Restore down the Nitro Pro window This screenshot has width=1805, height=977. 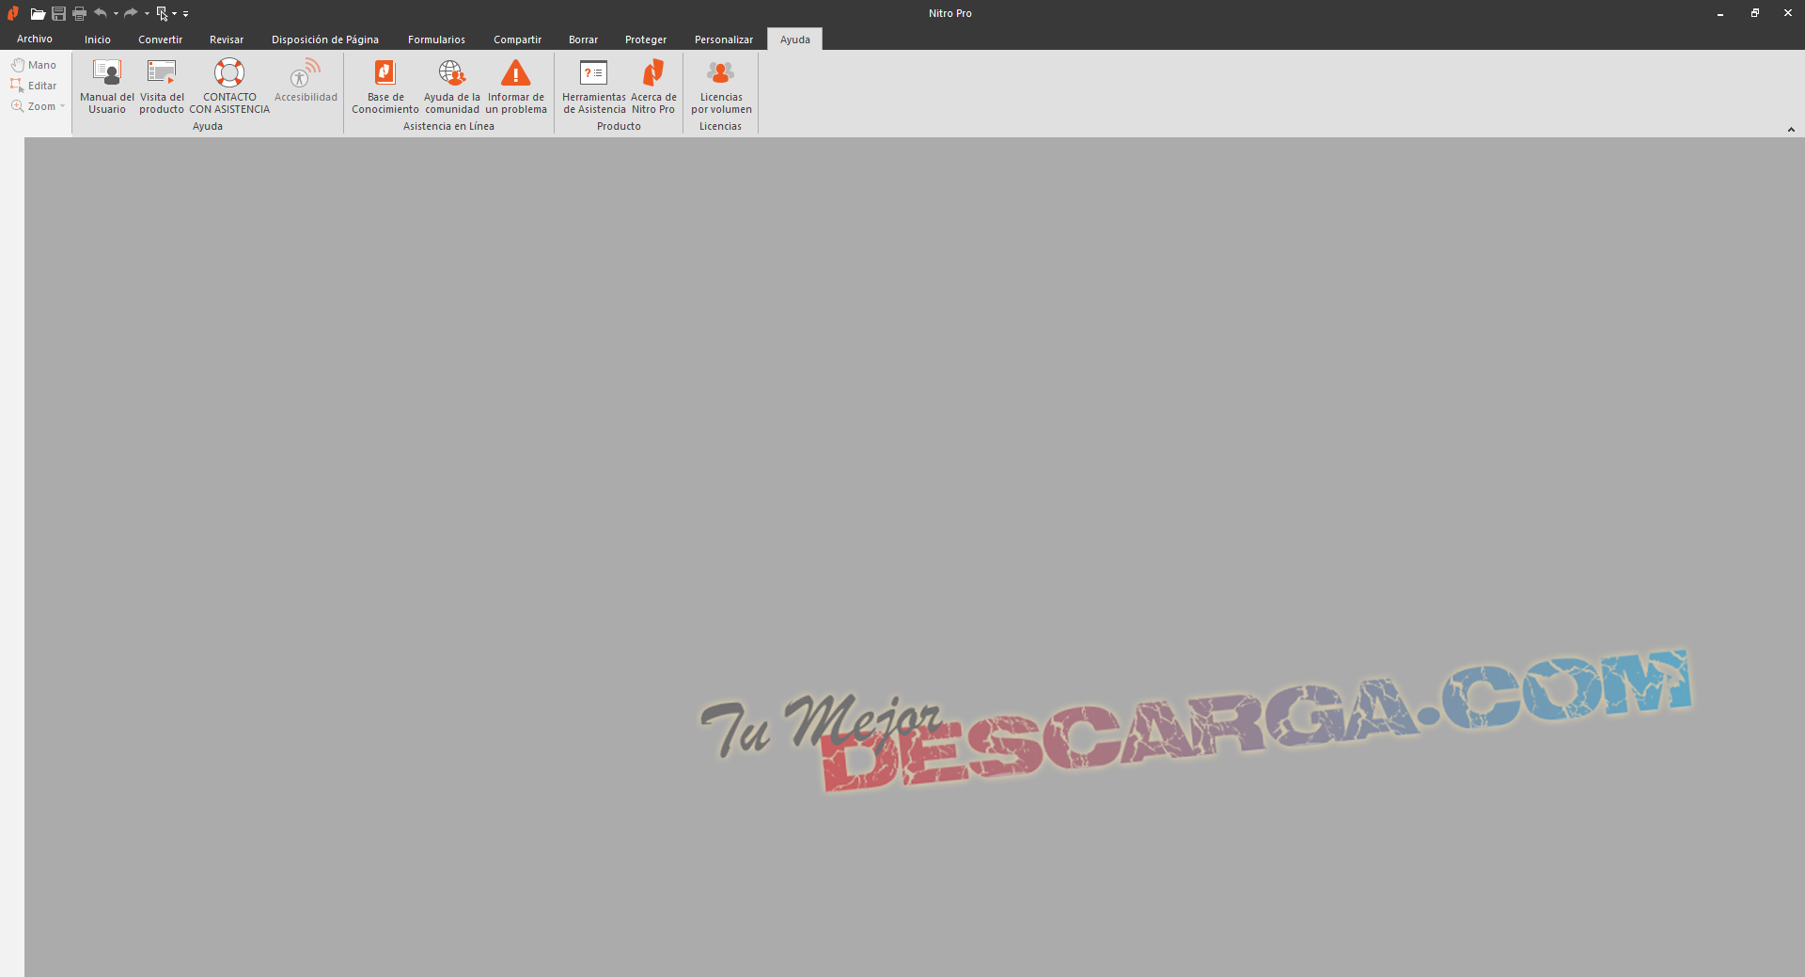[1754, 13]
